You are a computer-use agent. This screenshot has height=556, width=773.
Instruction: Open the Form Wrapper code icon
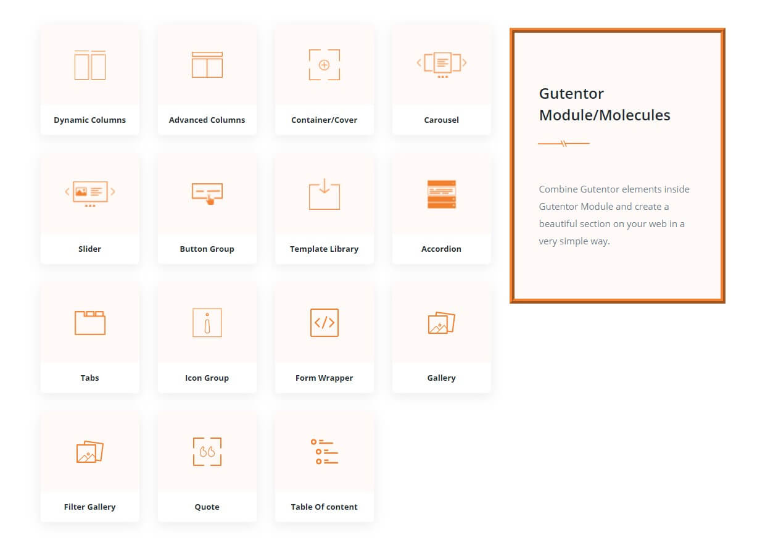[324, 323]
